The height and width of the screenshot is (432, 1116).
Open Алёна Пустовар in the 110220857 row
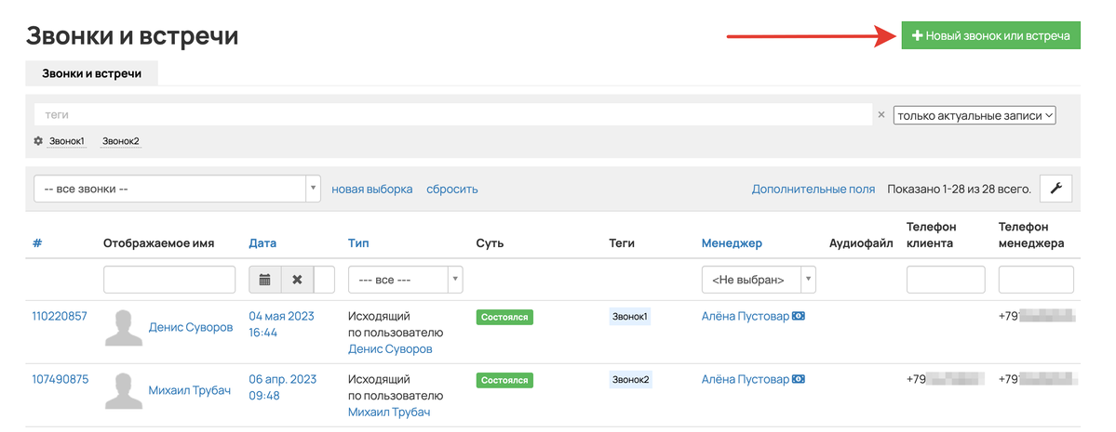coord(746,316)
